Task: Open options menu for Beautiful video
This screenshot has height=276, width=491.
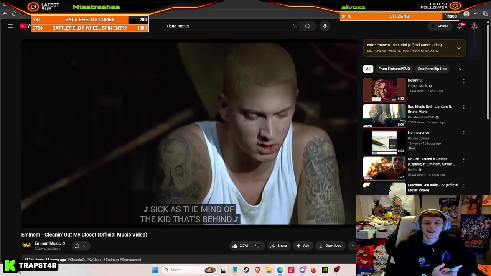Action: coord(464,81)
